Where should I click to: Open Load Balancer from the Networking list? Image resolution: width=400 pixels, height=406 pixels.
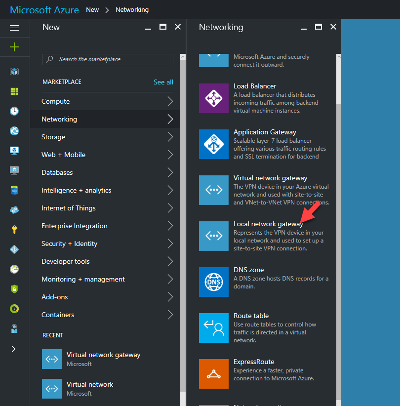255,86
